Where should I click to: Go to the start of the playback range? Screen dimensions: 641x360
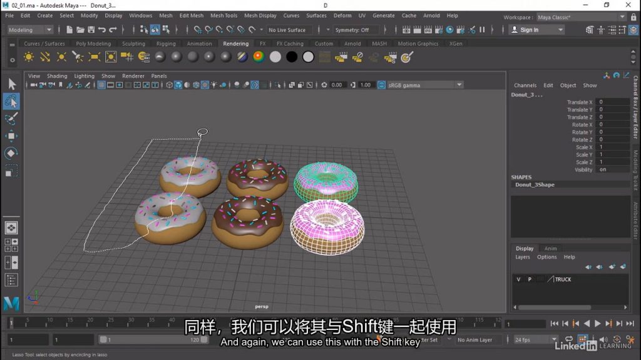point(555,324)
